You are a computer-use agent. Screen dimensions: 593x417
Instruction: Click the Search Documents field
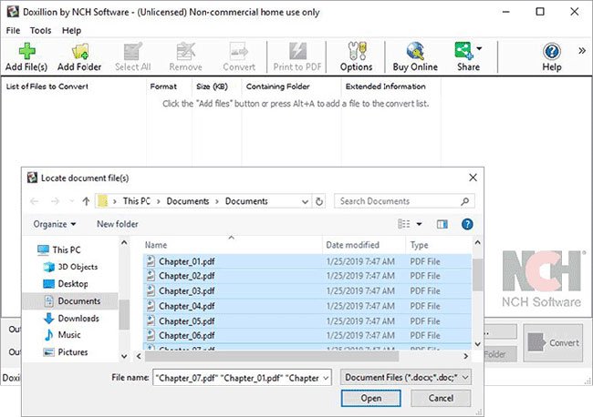[404, 201]
